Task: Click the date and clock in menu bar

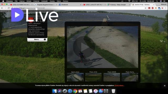Action: [147, 1]
